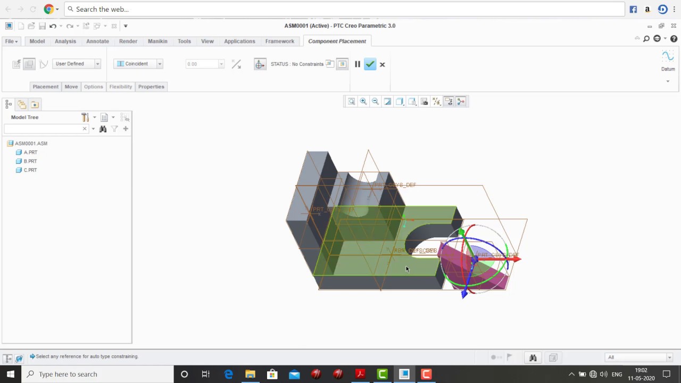Click the interface to geometry placement icon
This screenshot has width=681, height=383.
pyautogui.click(x=16, y=64)
